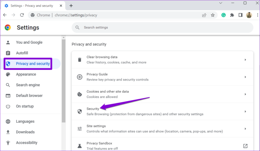This screenshot has width=260, height=151.
Task: Expand Cookies and other site data arrow
Action: (245, 94)
